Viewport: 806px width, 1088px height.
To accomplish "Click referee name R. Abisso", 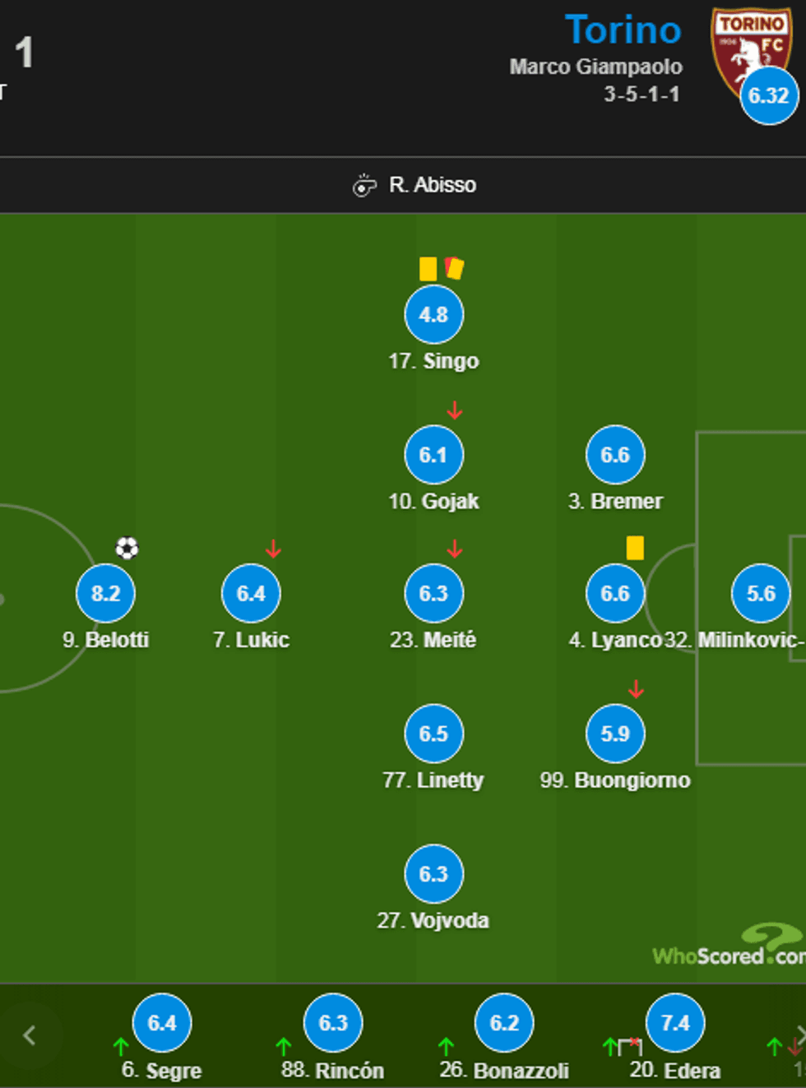I will point(433,185).
